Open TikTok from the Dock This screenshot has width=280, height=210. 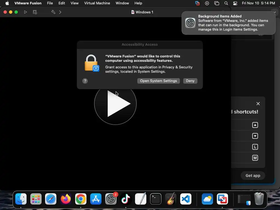coord(126,199)
